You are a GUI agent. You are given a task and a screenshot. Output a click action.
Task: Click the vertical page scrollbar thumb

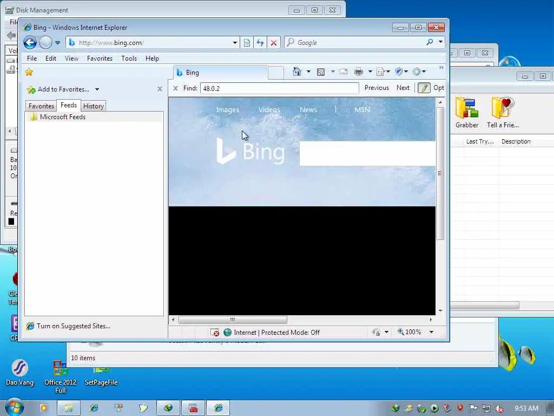tap(440, 173)
